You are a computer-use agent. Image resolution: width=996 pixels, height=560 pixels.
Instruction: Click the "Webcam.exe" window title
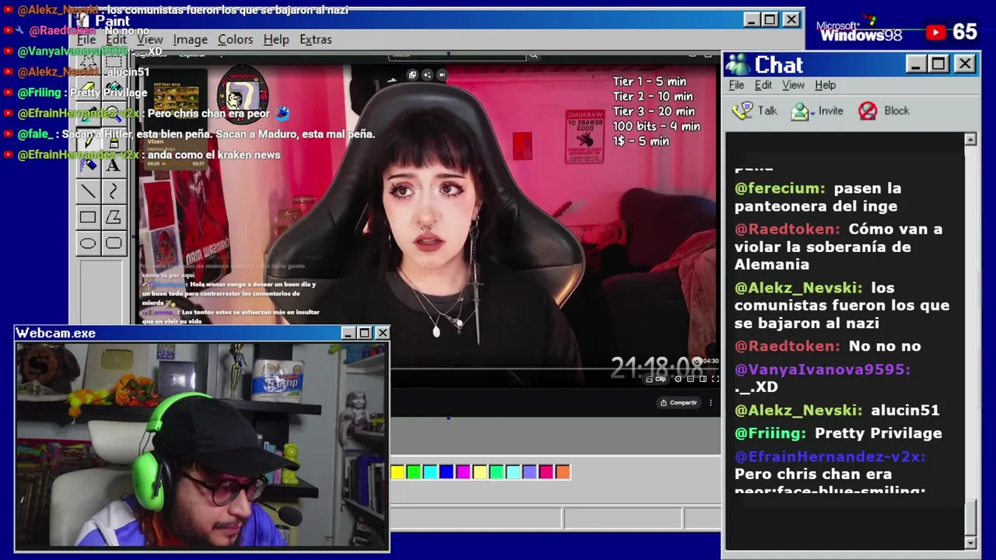coord(56,333)
